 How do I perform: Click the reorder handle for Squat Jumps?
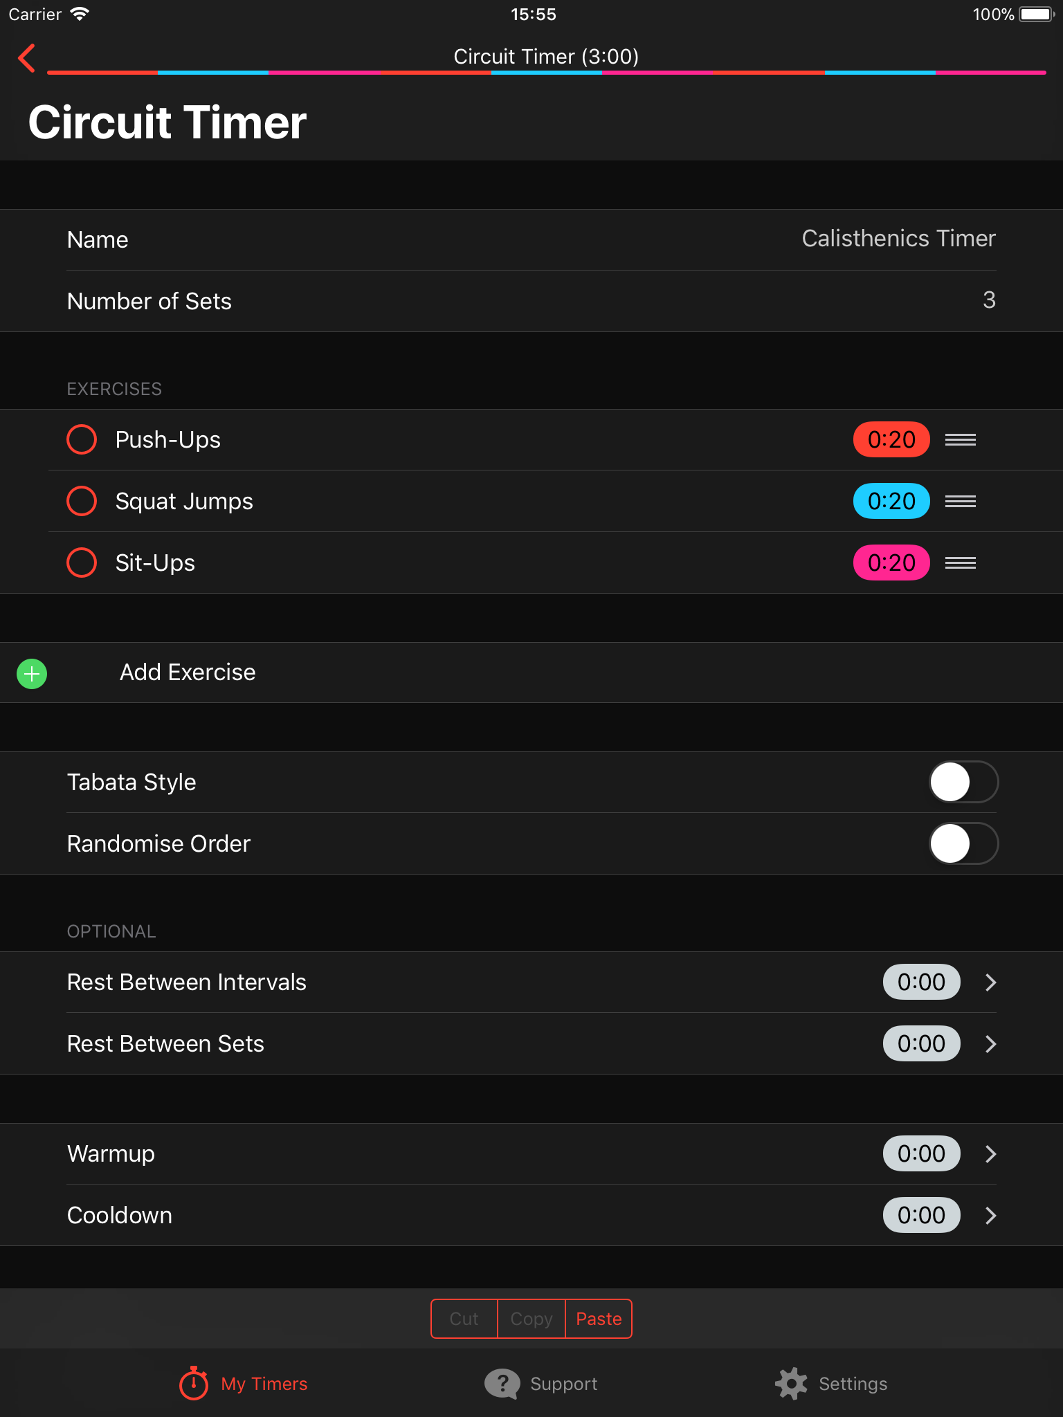[x=961, y=501]
